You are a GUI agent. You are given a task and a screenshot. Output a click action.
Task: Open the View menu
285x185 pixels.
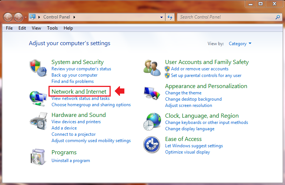[x=36, y=28]
